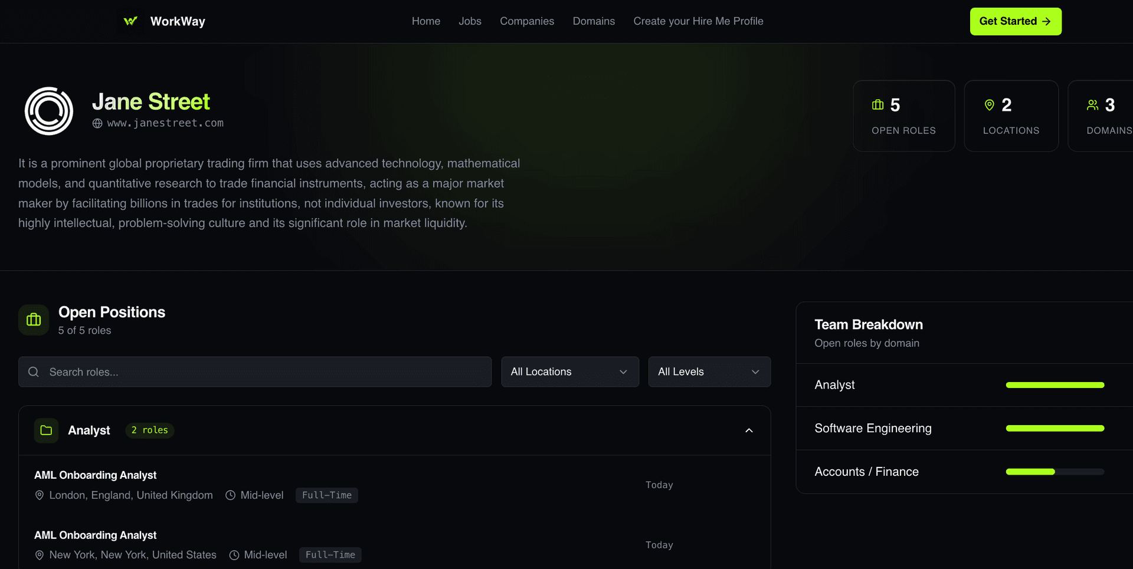The image size is (1133, 569).
Task: Collapse the Analyst roles section
Action: coord(749,430)
